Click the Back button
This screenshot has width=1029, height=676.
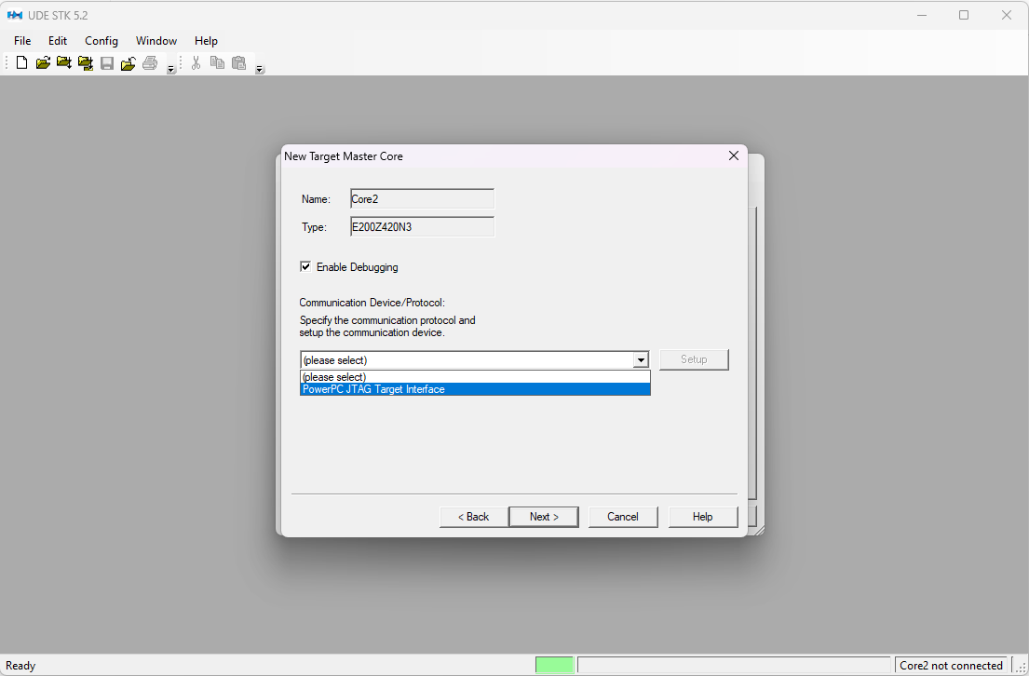pos(474,516)
